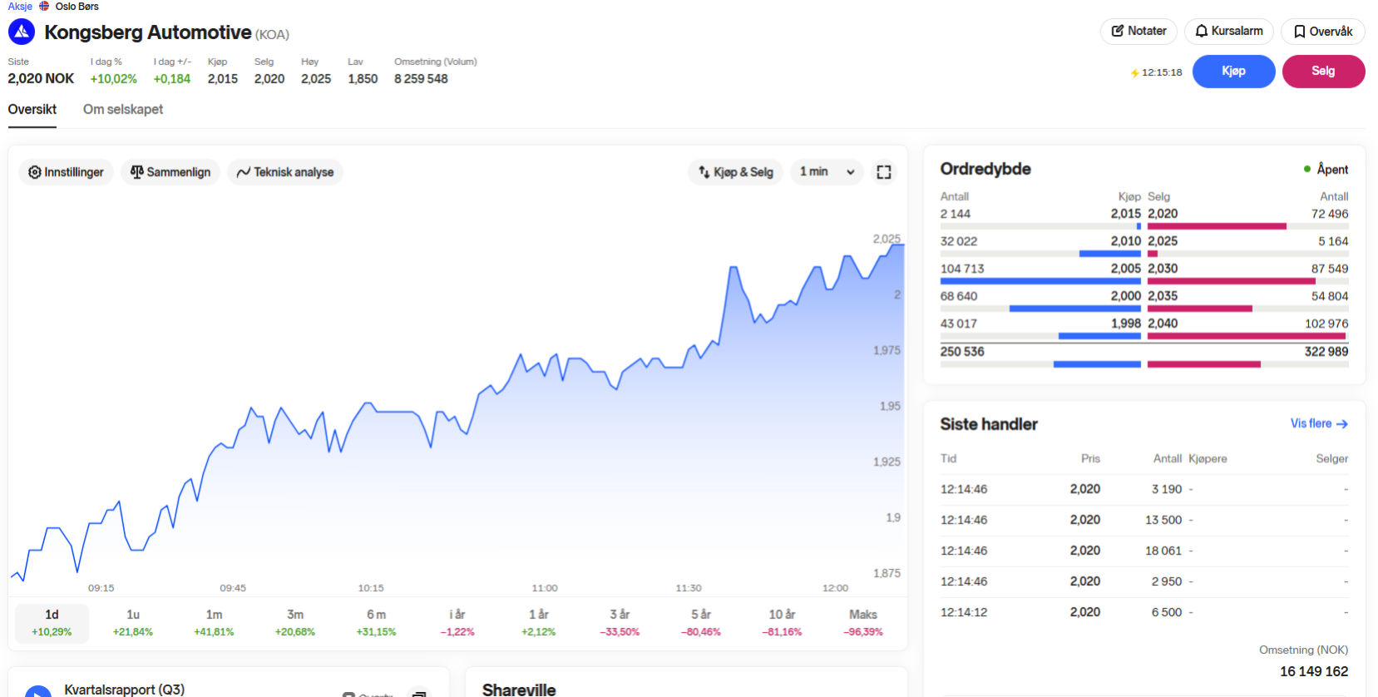Screen dimensions: 1378x697
Task: Toggle Kjøp & Selg markers on chart
Action: (x=735, y=172)
